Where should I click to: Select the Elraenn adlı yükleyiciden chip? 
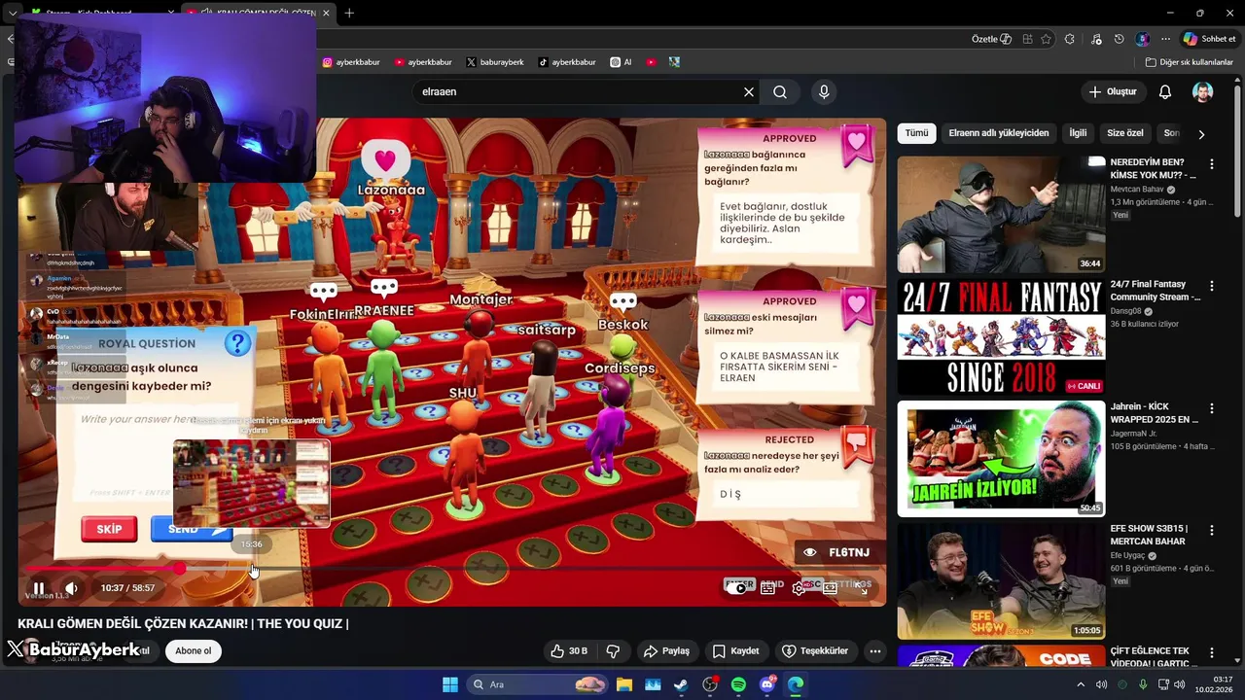(999, 133)
